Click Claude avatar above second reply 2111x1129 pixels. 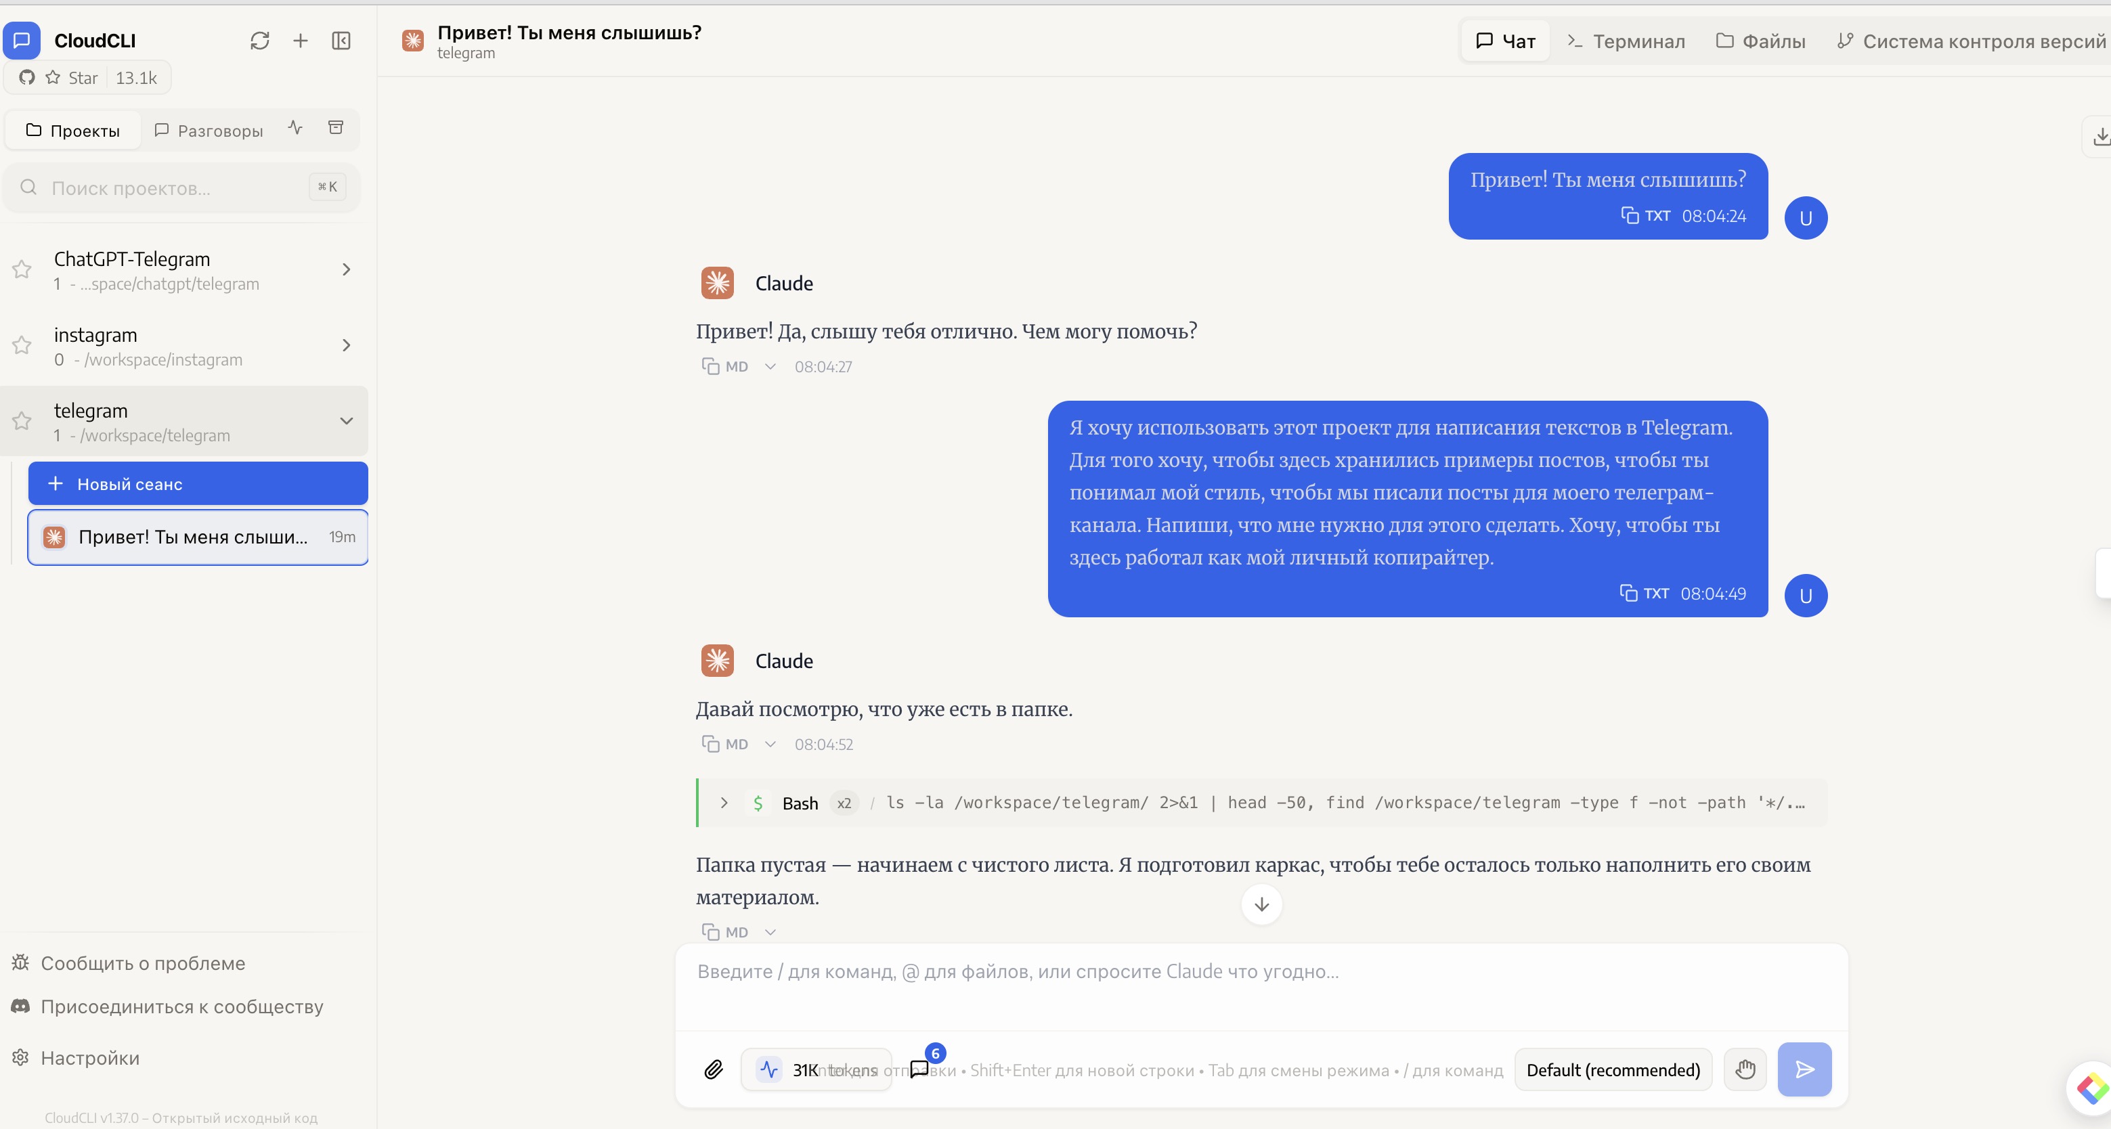click(x=718, y=661)
